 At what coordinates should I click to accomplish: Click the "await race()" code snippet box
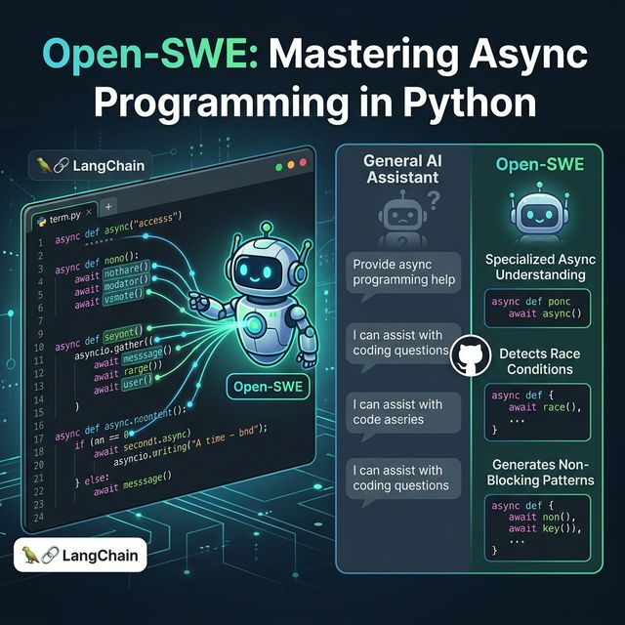coord(534,411)
